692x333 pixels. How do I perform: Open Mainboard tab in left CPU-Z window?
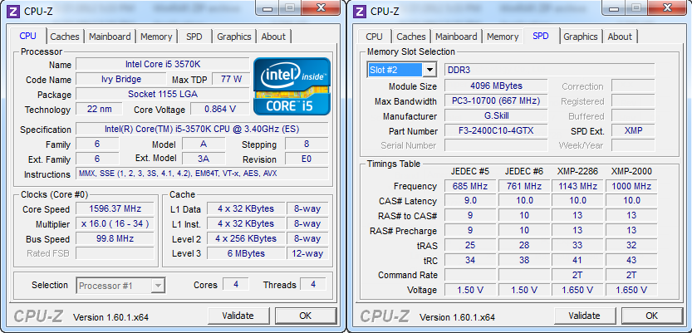coord(110,37)
